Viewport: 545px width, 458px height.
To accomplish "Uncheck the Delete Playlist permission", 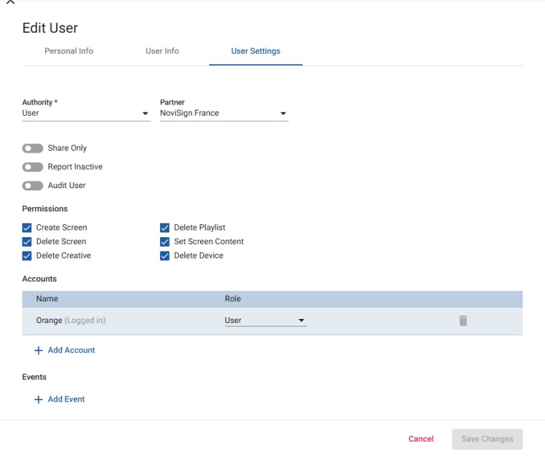I will 163,227.
